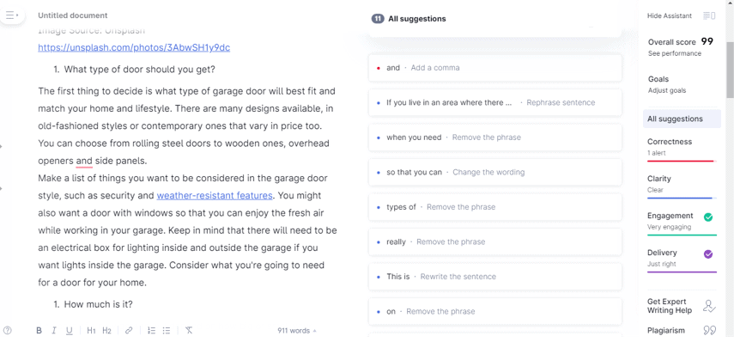The height and width of the screenshot is (342, 734).
Task: Set Heading 1 style
Action: point(91,330)
